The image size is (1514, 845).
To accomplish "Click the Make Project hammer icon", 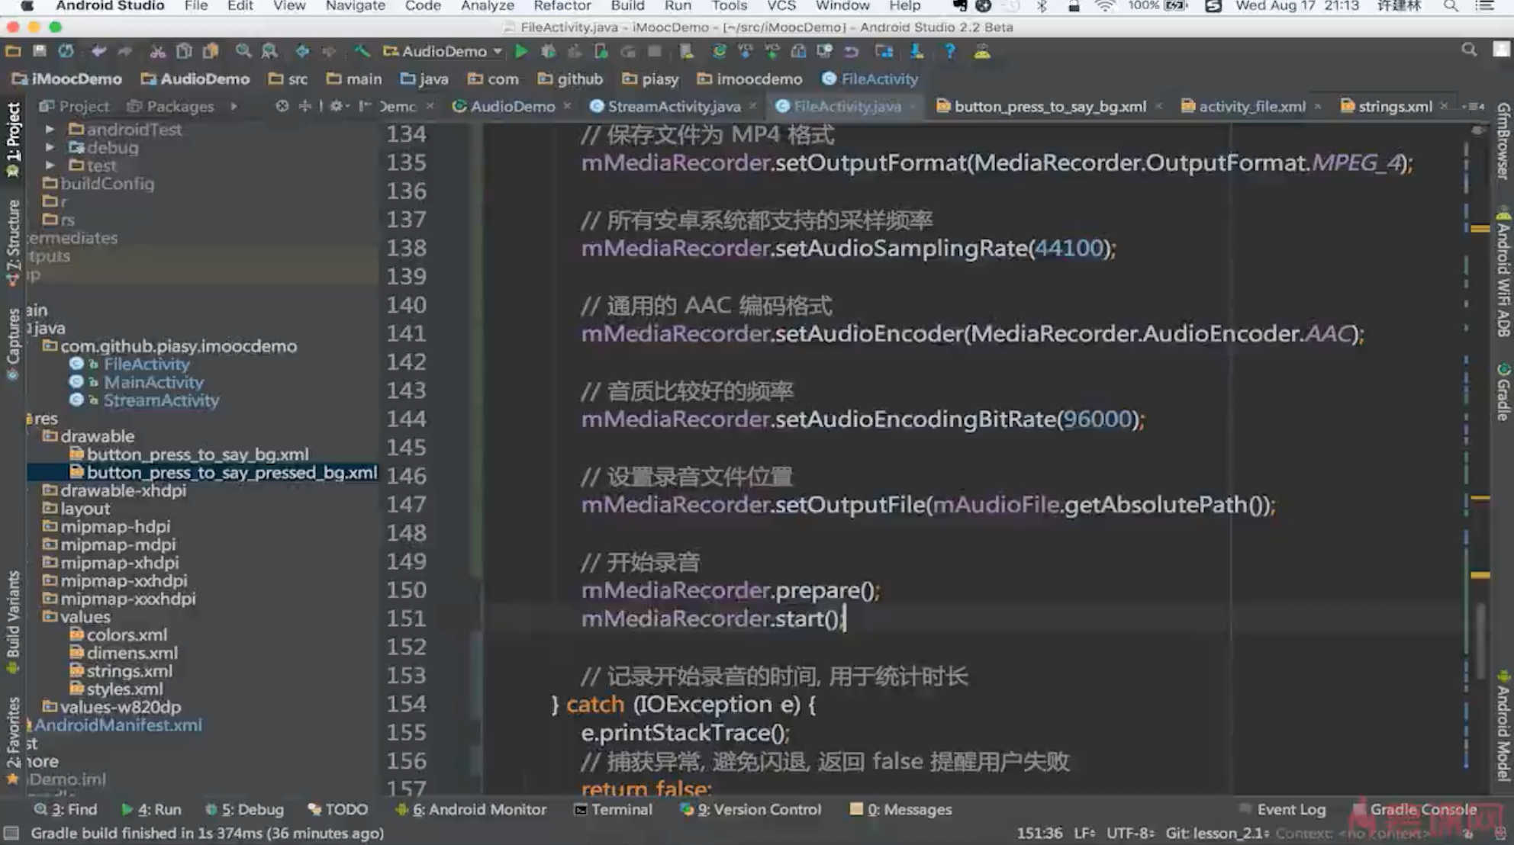I will pos(362,51).
